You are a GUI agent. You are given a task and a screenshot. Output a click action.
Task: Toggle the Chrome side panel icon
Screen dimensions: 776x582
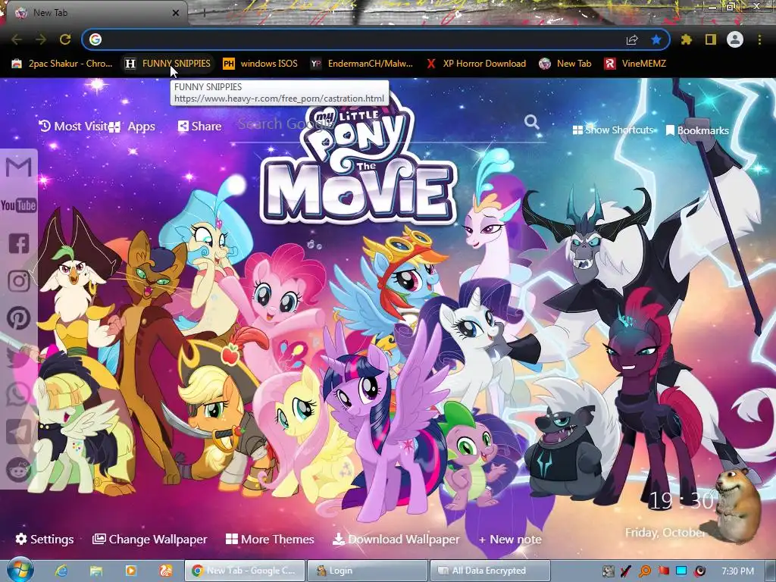coord(711,39)
